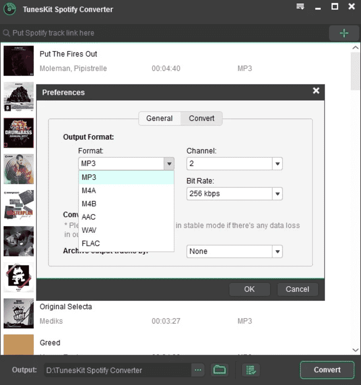Choose M4B from the format list
This screenshot has height=385, width=361.
point(126,204)
